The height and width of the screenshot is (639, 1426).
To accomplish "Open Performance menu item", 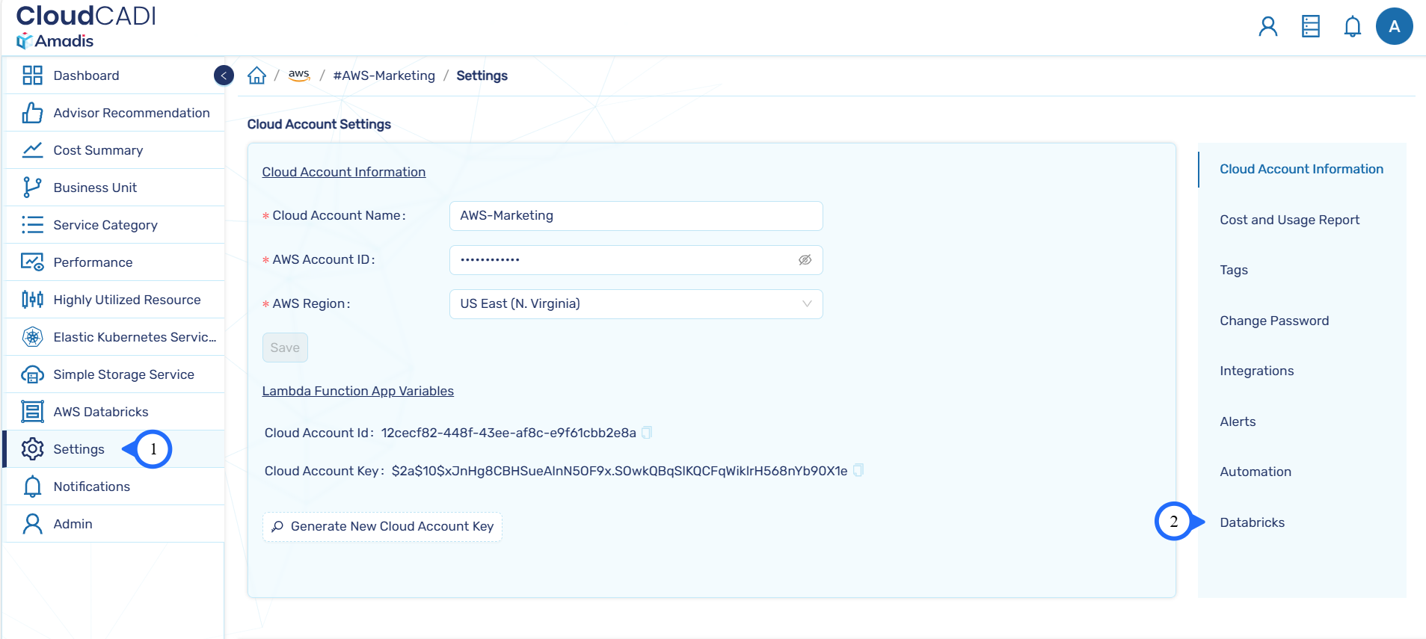I will (114, 262).
